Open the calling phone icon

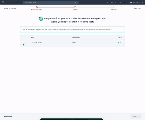(108, 2)
